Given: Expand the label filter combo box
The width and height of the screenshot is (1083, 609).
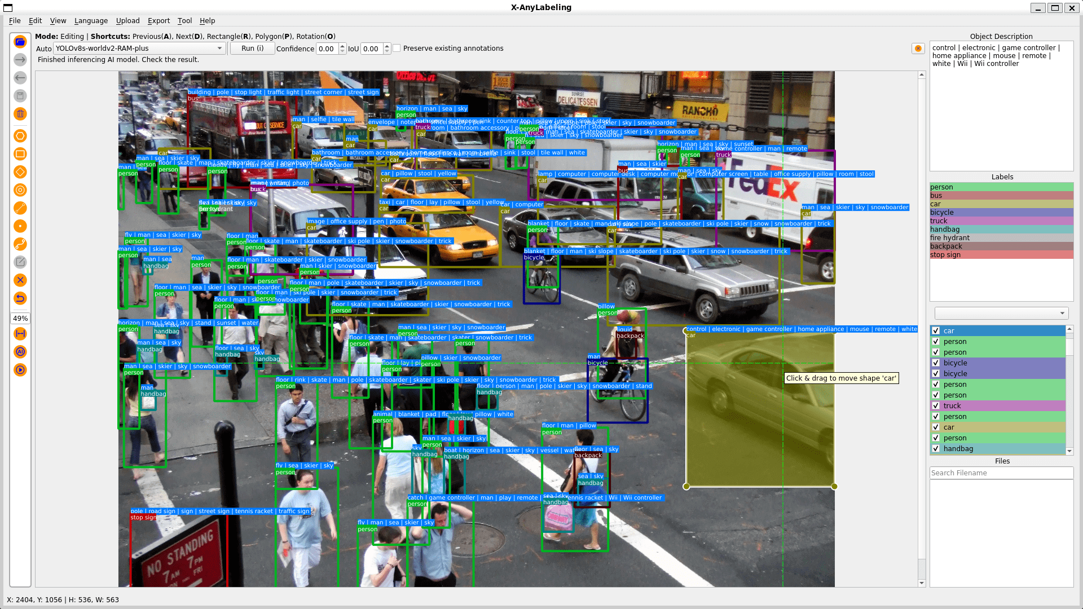Looking at the screenshot, I should coord(1001,314).
